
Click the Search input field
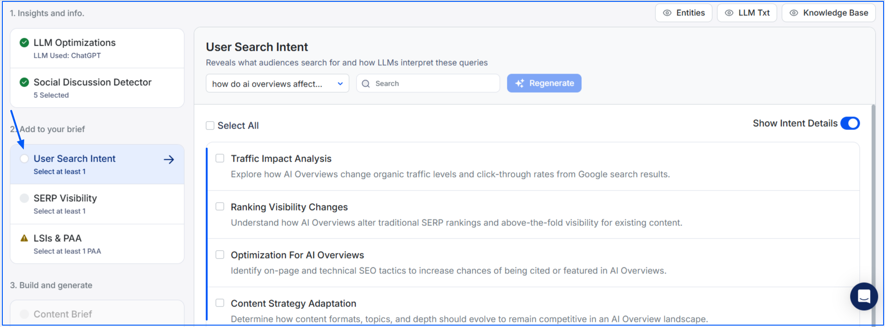[428, 83]
